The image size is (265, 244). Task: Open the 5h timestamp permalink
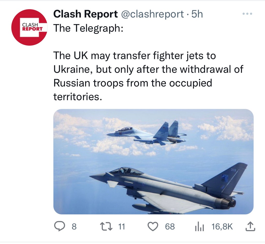pos(197,14)
